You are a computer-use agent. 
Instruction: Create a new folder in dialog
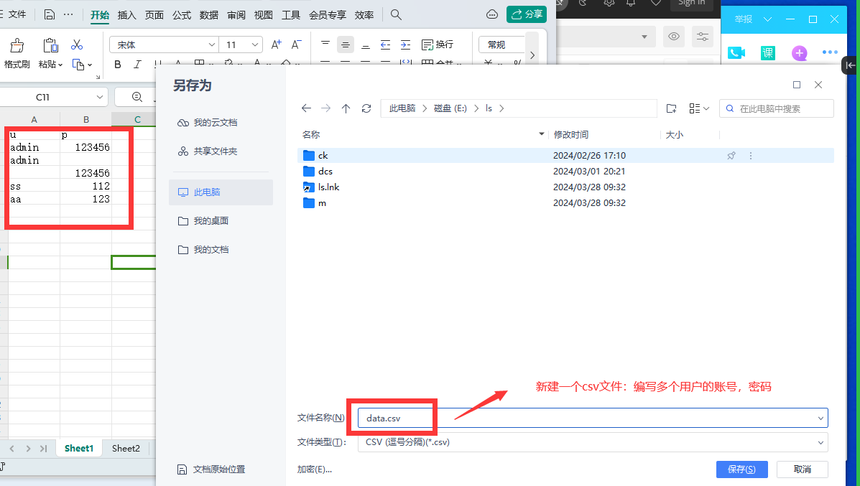point(671,108)
